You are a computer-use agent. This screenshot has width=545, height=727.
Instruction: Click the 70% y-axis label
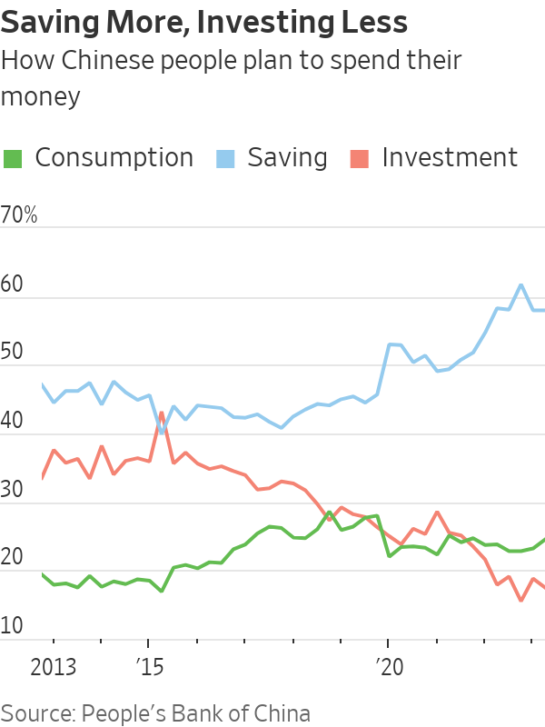click(19, 216)
